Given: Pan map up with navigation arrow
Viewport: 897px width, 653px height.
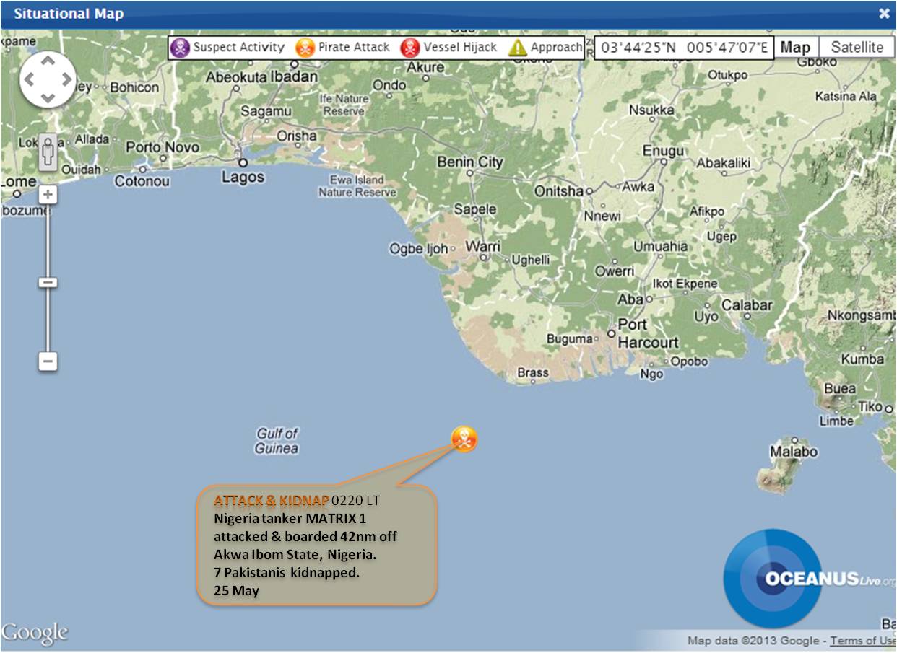Looking at the screenshot, I should (48, 61).
